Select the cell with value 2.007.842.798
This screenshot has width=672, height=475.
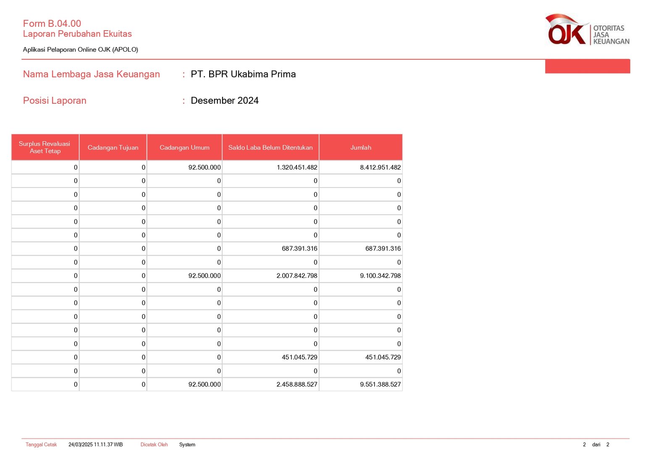coord(297,276)
